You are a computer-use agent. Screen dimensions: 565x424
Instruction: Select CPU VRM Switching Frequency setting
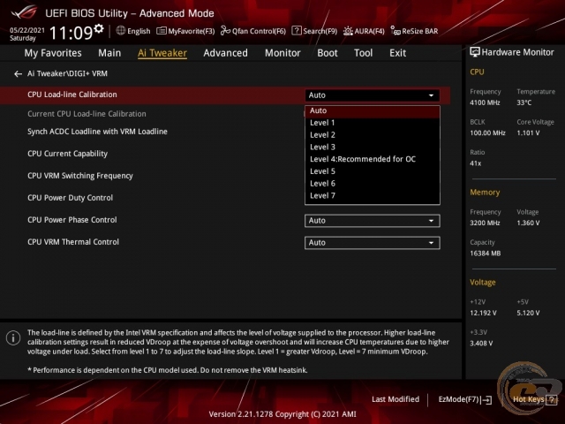pyautogui.click(x=80, y=176)
